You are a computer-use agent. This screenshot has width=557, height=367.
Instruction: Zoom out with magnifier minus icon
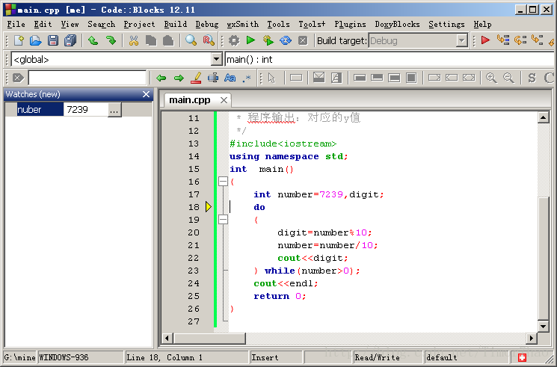508,78
